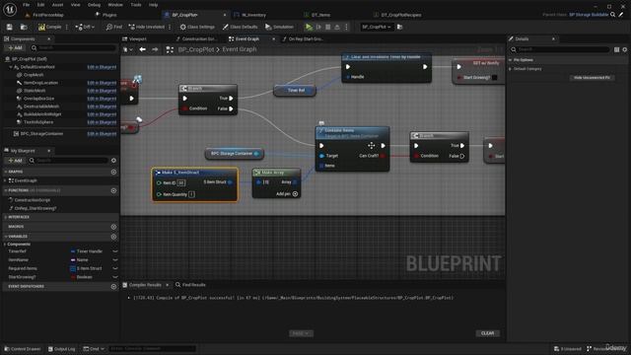The width and height of the screenshot is (631, 355).
Task: Add a new macro with the plus icon
Action: [113, 227]
